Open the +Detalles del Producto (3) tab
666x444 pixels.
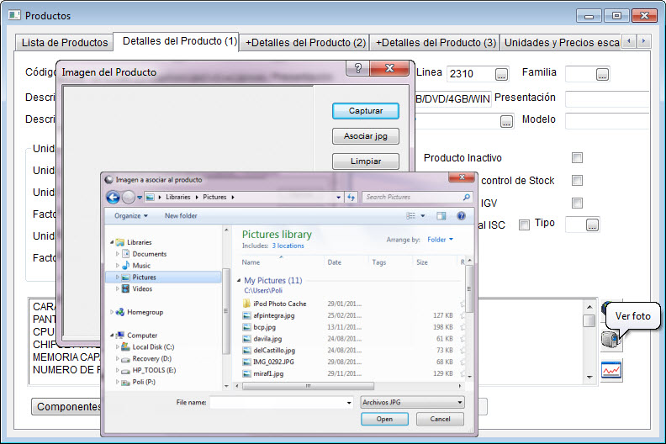435,42
